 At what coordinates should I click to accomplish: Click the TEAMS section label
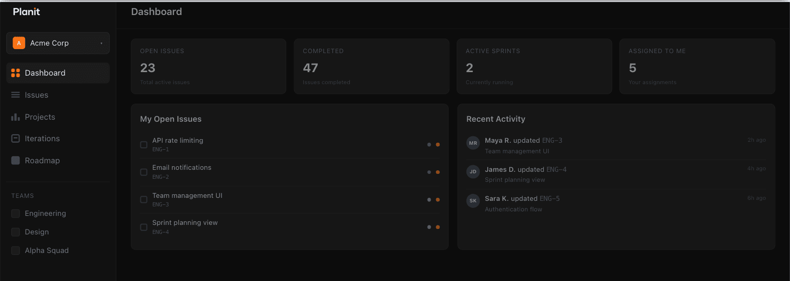23,196
